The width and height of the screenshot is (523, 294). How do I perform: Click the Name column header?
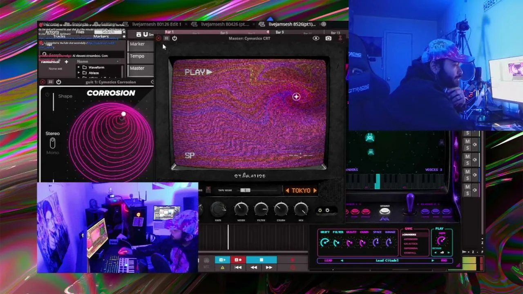coord(83,62)
